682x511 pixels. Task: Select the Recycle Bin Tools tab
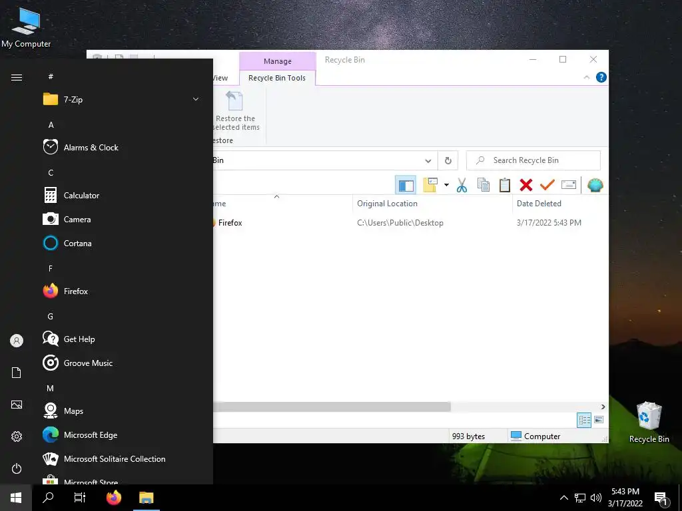coord(277,78)
